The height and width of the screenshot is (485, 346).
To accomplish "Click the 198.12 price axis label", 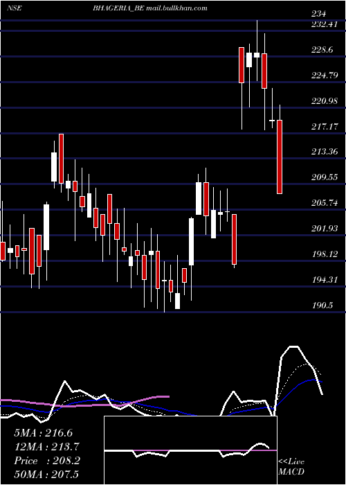I will click(325, 254).
